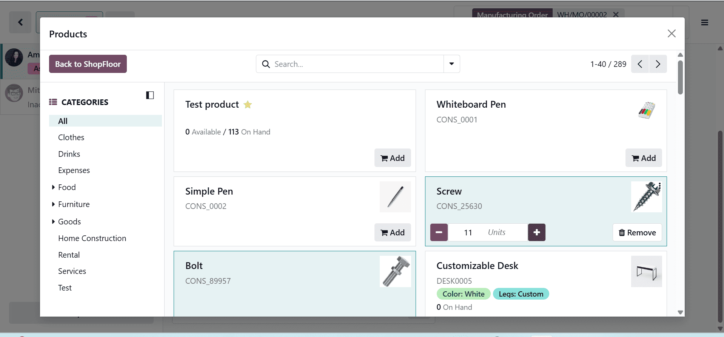
Task: Increase Screw quantity with plus button
Action: click(537, 232)
